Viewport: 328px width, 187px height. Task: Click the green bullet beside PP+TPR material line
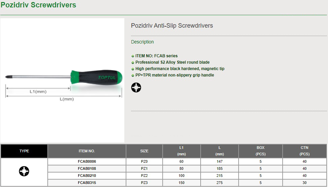[x=133, y=75]
